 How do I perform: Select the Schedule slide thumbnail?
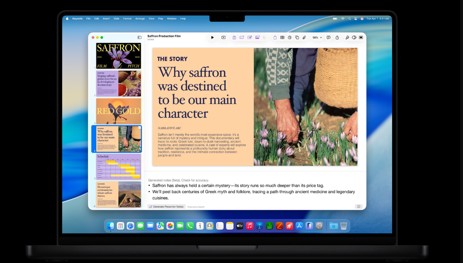click(118, 168)
